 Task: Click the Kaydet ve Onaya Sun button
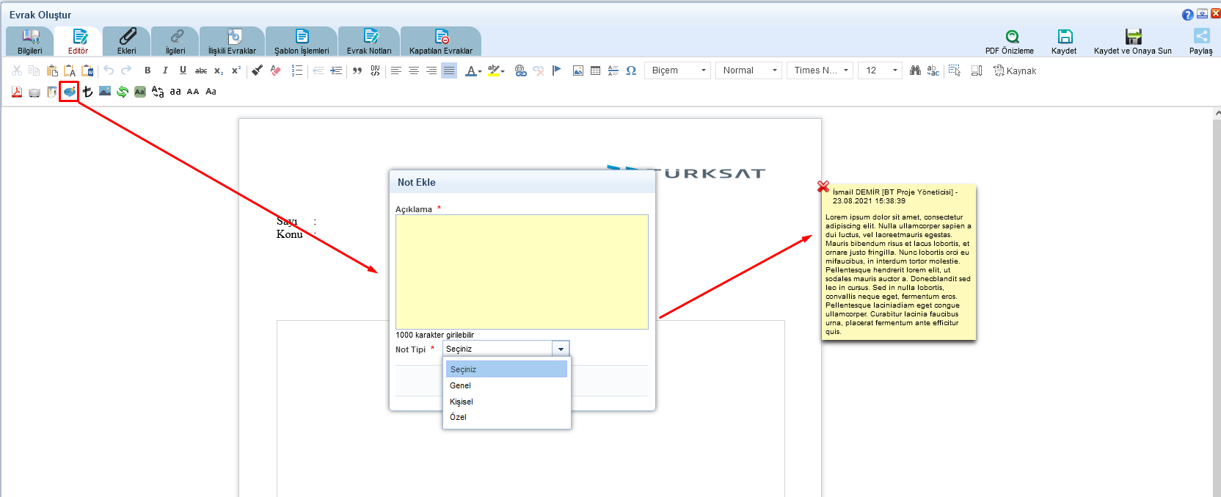pos(1132,41)
